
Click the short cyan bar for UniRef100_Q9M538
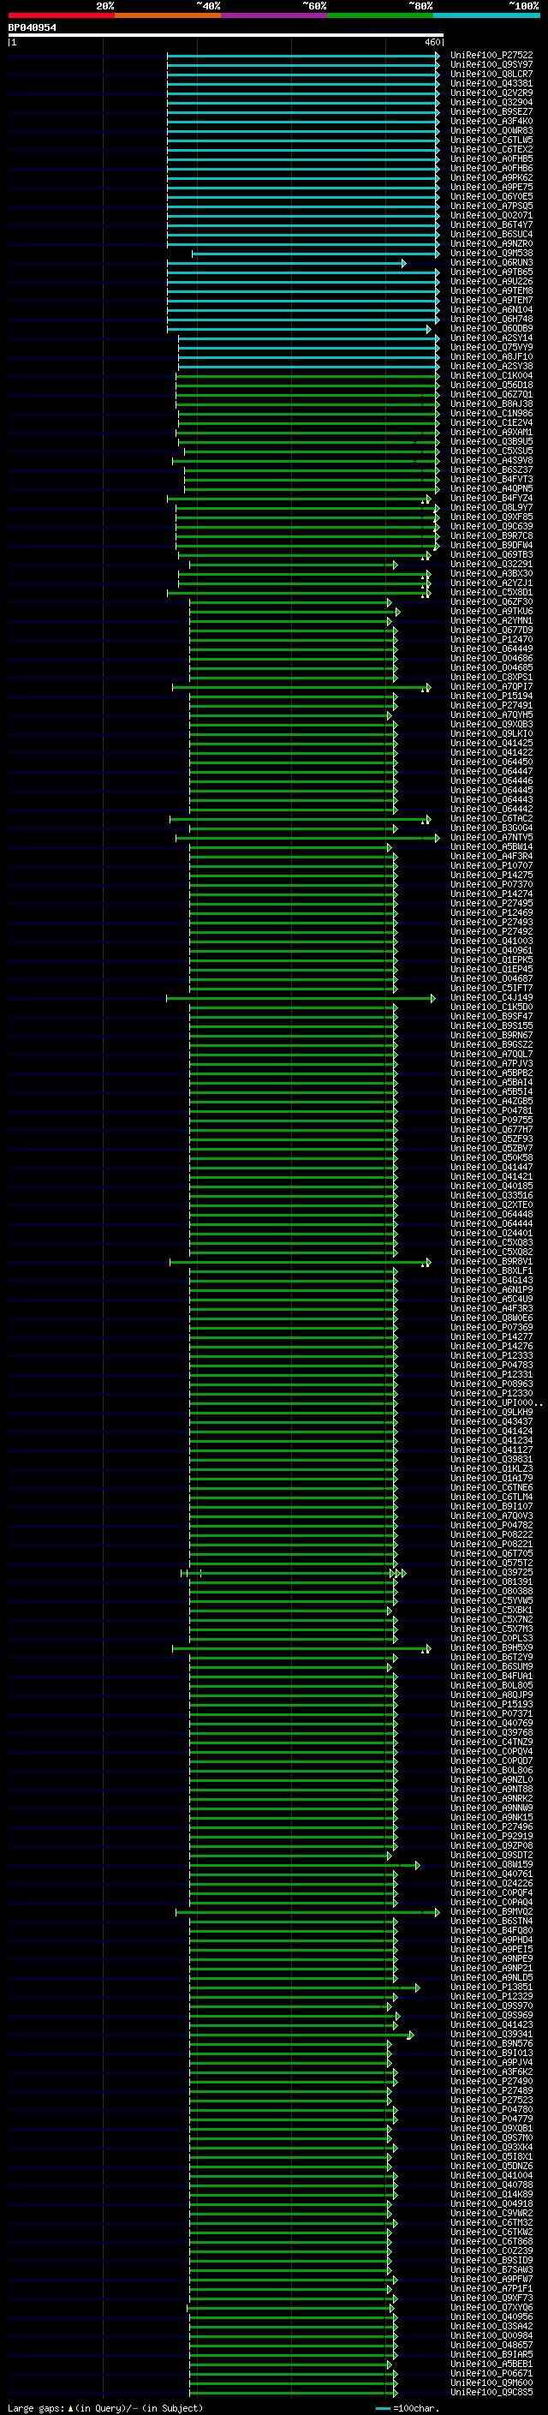tap(316, 253)
